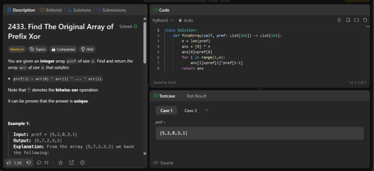Expand the Topics tag
This screenshot has height=171, width=374.
(38, 50)
